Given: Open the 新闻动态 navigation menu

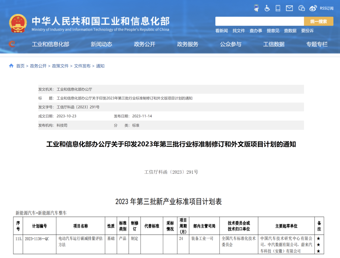Looking at the screenshot, I should click(101, 44).
